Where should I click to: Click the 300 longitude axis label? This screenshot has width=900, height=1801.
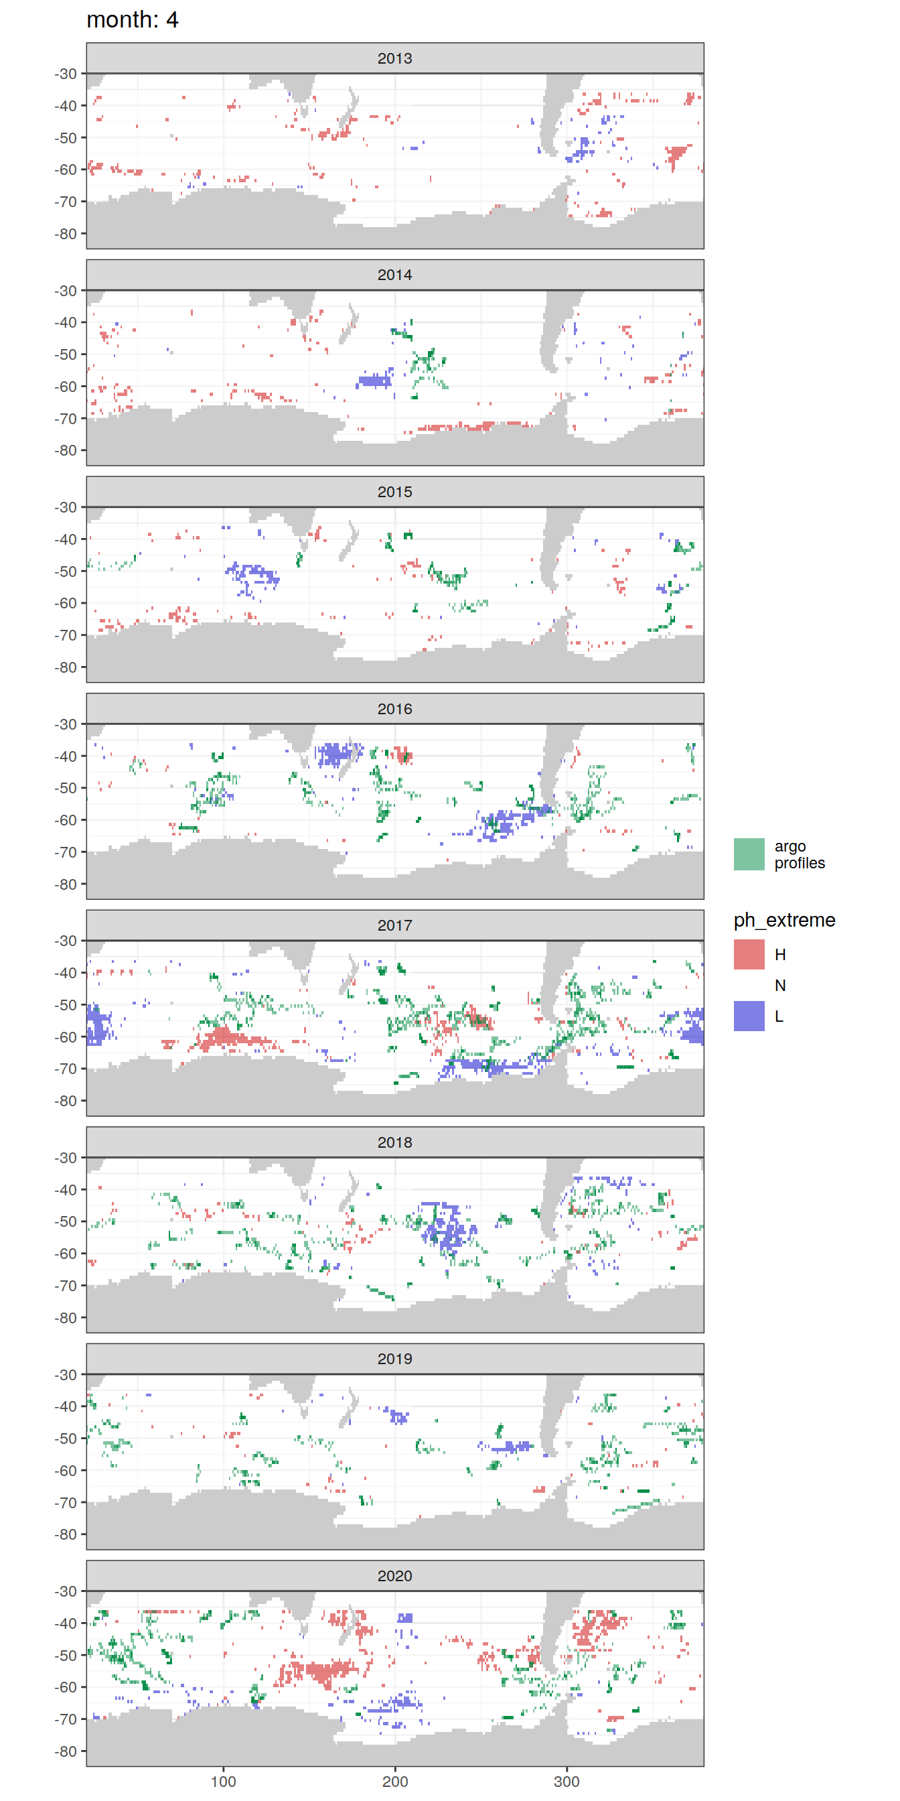(x=566, y=1781)
